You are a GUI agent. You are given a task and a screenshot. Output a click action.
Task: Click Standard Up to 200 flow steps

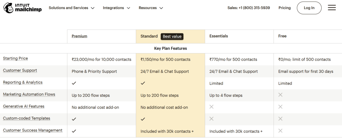160,96
